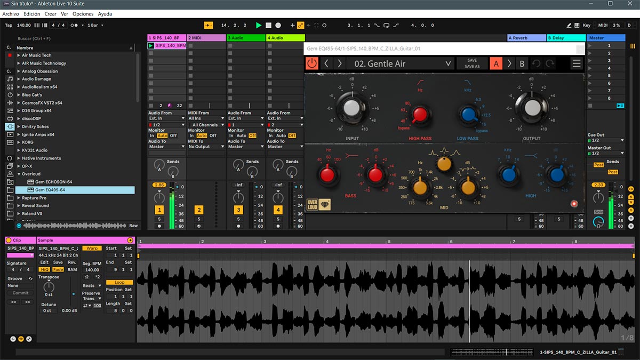Open the Crear menu
The image size is (640, 360).
click(50, 14)
